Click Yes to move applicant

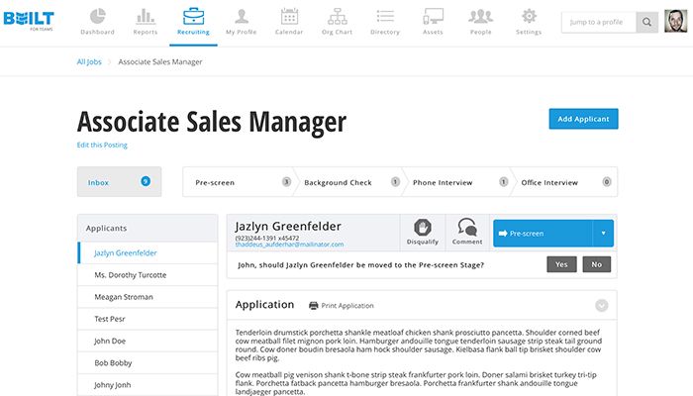click(x=561, y=264)
